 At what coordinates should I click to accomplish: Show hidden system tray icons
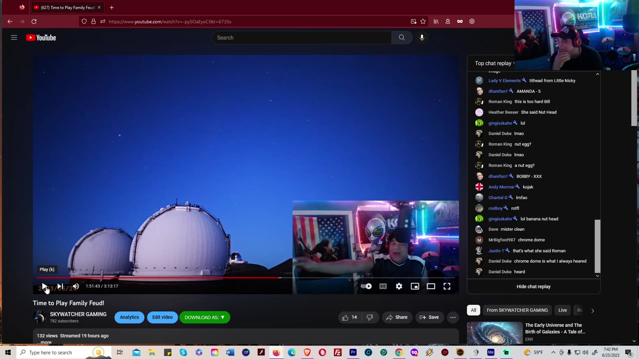click(553, 353)
